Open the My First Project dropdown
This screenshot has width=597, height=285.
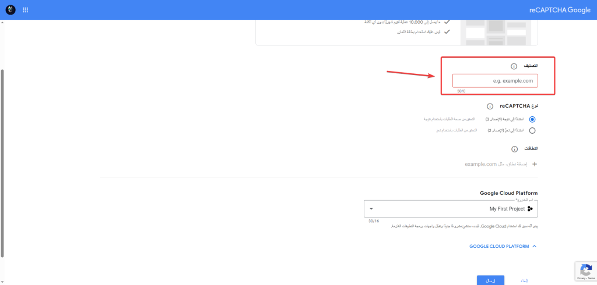click(450, 209)
